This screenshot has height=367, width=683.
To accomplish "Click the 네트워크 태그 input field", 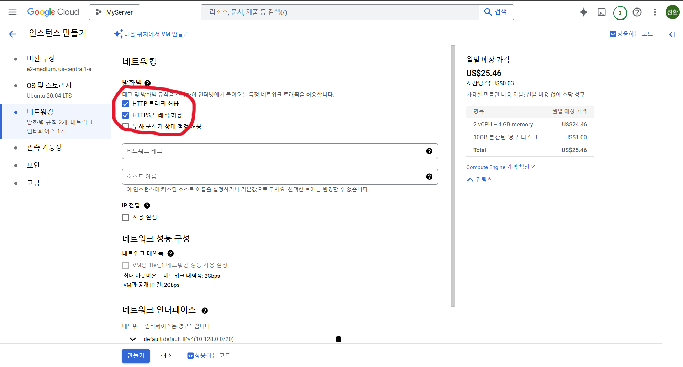I will 272,151.
